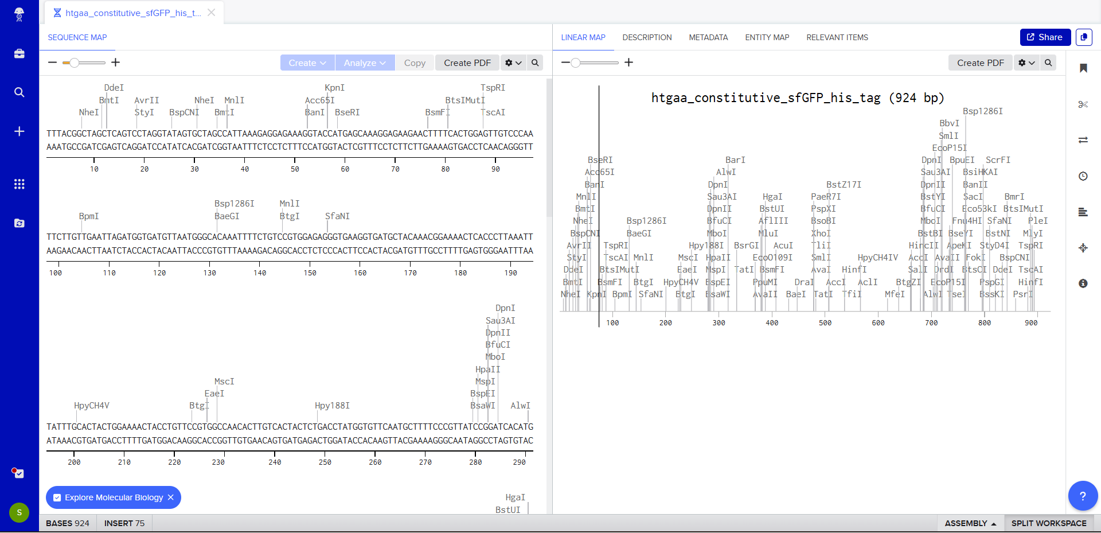Image resolution: width=1101 pixels, height=533 pixels.
Task: Search the sequence map with magnifier button
Action: [534, 63]
